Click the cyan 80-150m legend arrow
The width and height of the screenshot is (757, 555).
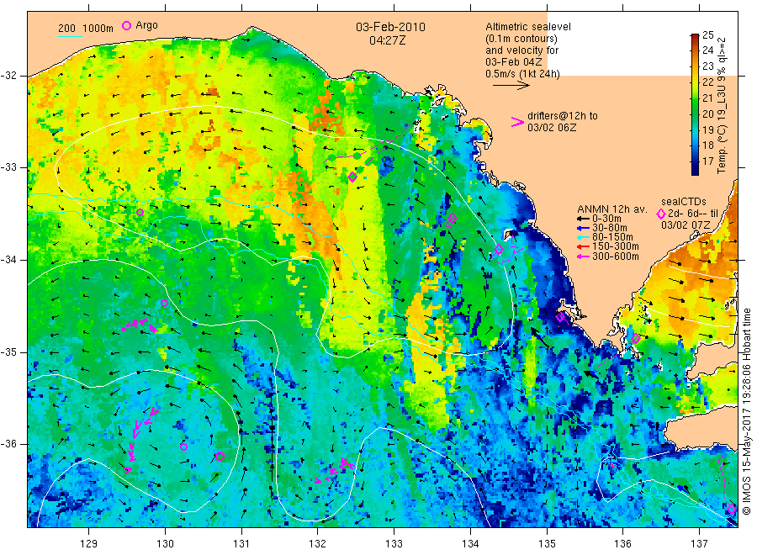[583, 237]
